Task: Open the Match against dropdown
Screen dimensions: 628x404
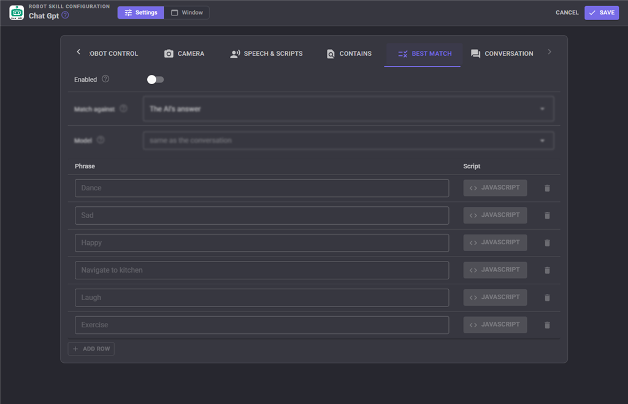Action: pos(348,109)
